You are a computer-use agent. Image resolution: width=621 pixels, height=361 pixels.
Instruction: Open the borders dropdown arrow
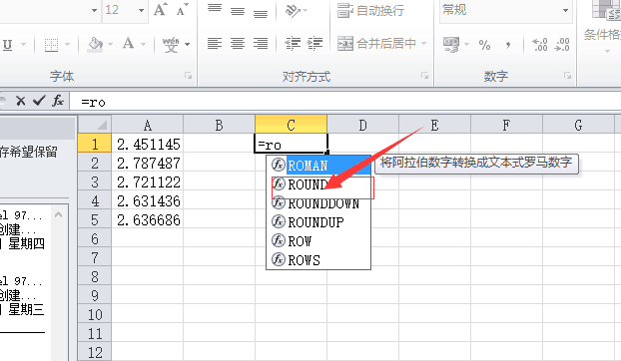67,45
